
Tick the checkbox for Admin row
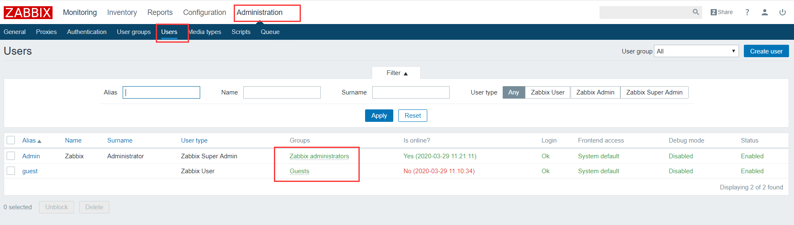(11, 156)
